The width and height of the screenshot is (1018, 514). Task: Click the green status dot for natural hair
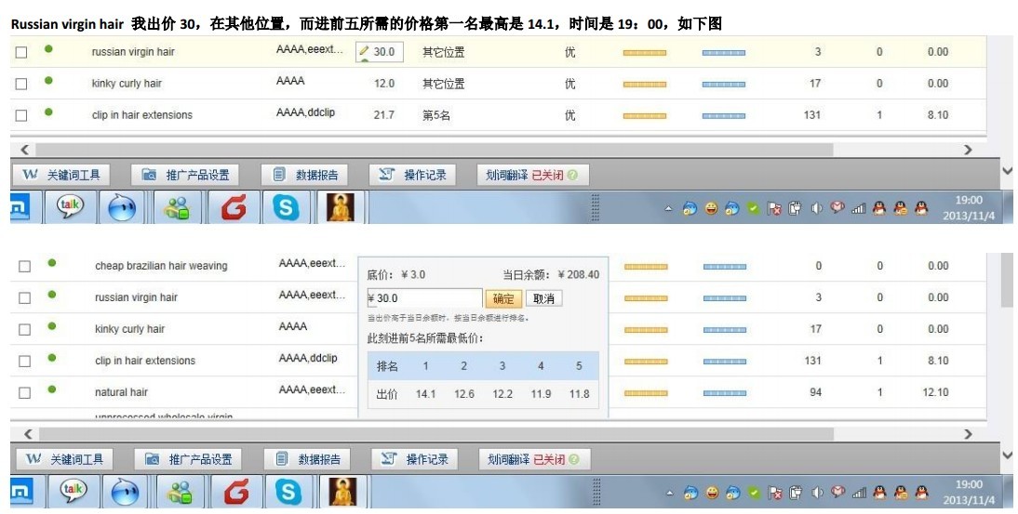52,389
